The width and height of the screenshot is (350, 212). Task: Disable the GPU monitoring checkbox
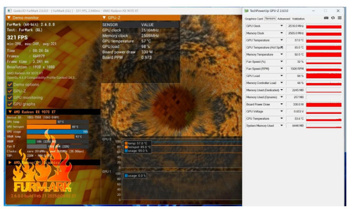pyautogui.click(x=9, y=97)
